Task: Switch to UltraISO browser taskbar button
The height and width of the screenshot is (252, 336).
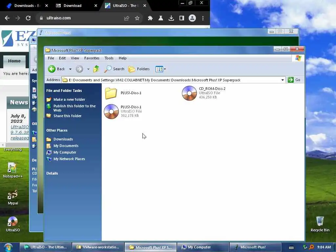Action: tap(46, 247)
